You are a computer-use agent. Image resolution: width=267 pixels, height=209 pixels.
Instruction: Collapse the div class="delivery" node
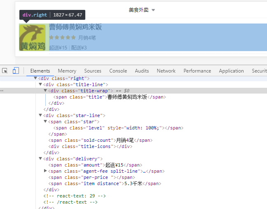(40, 159)
